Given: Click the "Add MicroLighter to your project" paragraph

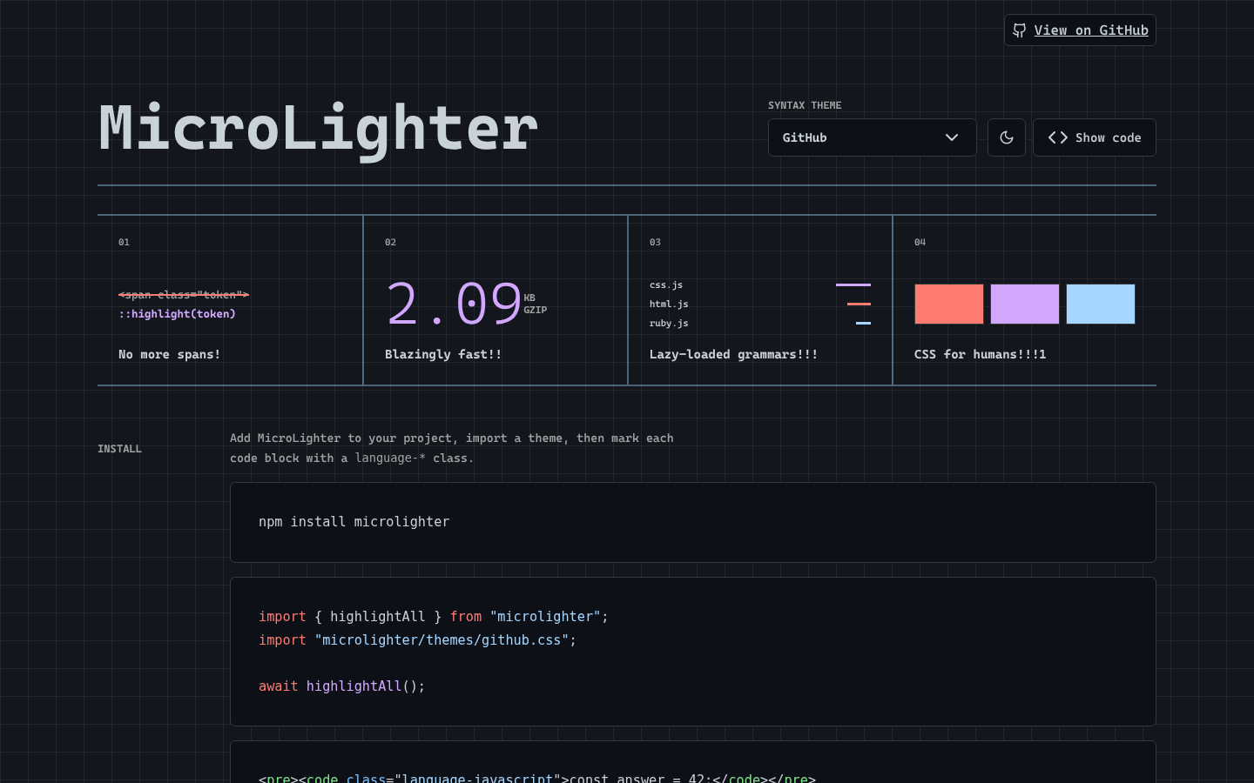Looking at the screenshot, I should pos(452,448).
